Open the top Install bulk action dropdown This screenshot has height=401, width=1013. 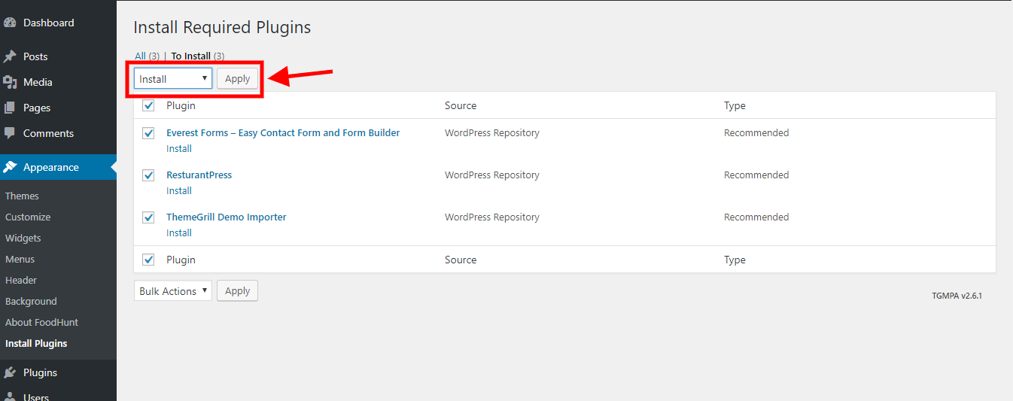tap(173, 79)
